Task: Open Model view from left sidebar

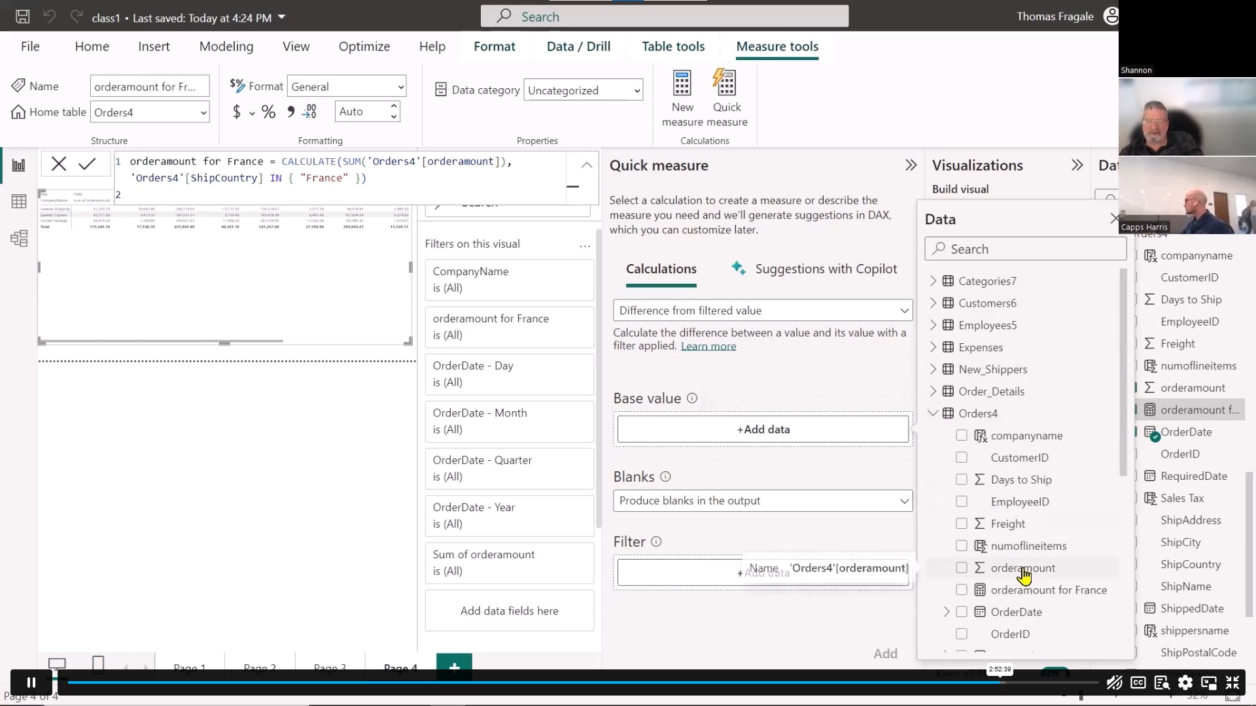Action: [19, 239]
